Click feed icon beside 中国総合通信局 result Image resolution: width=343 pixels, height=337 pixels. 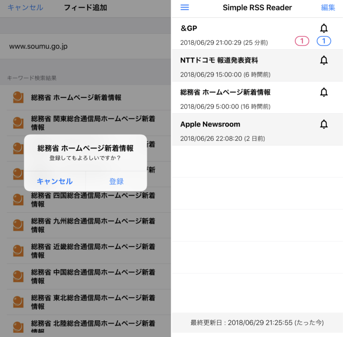tap(18, 276)
